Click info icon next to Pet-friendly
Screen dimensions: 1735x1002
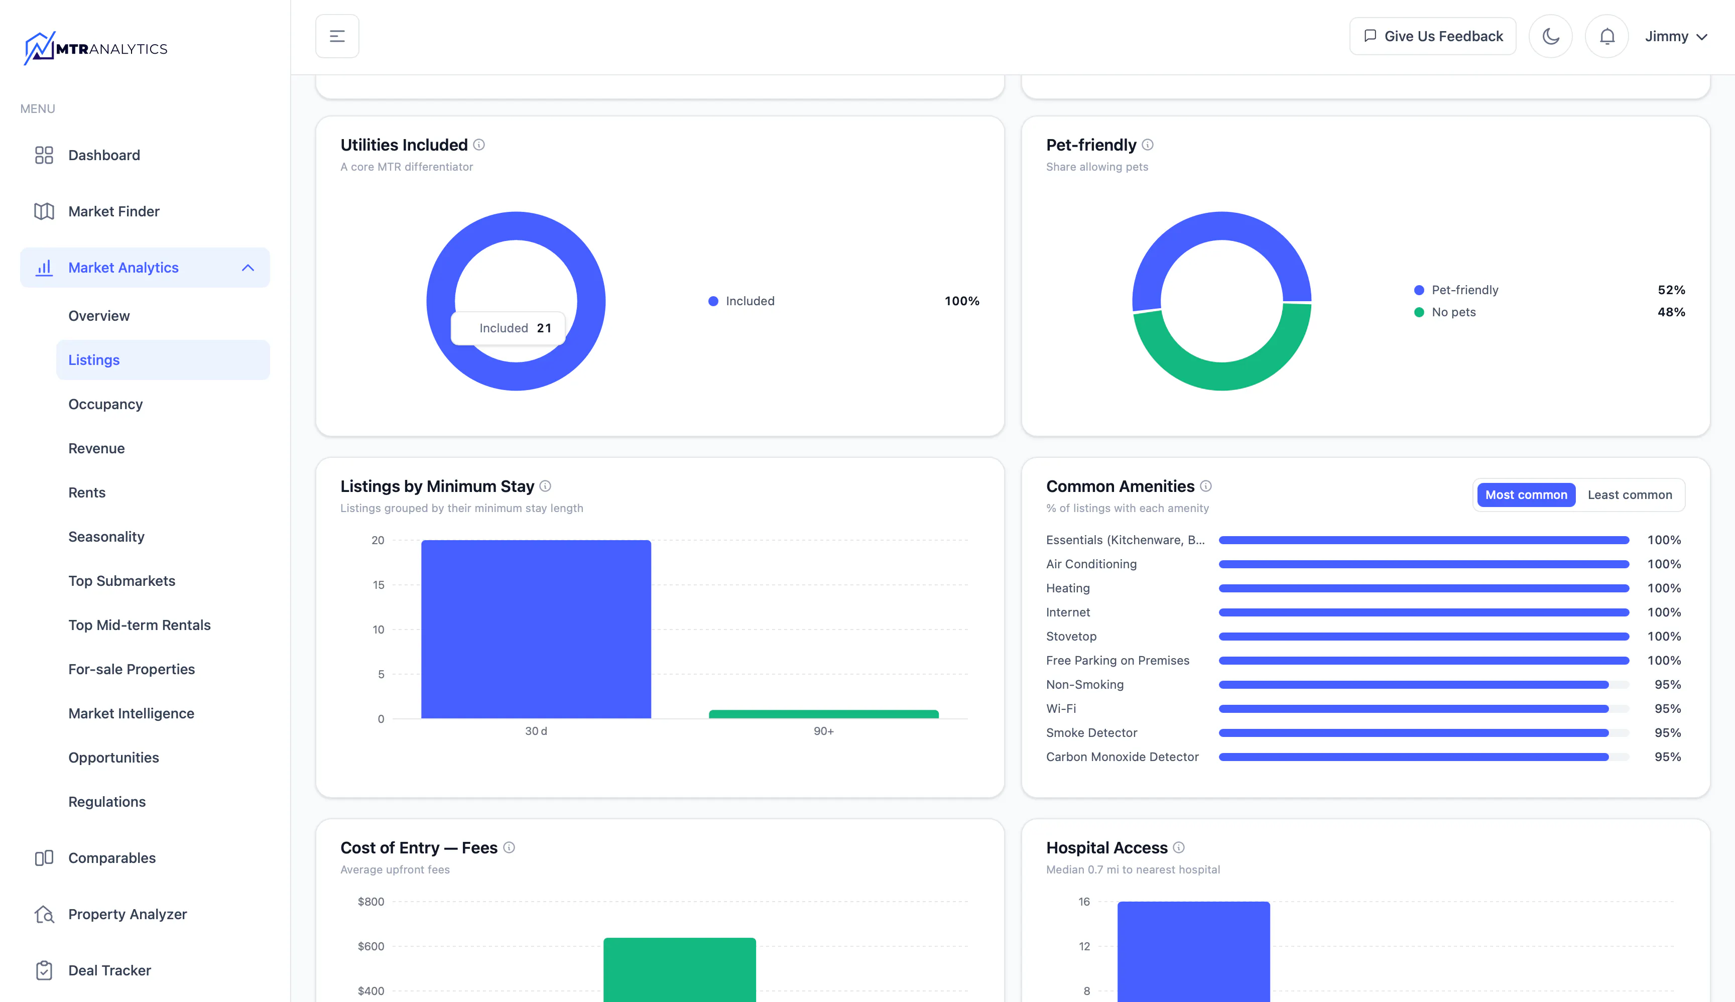click(x=1148, y=145)
